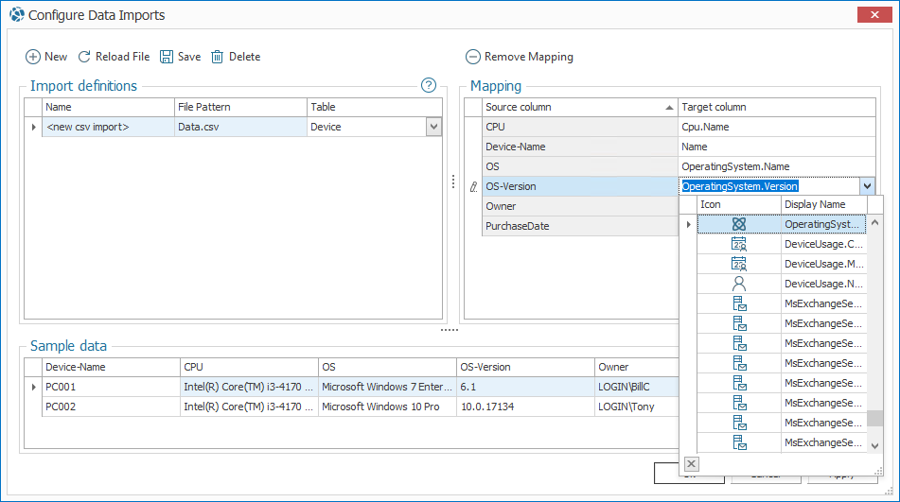Select the DeviceUsage.N... display name entry
Screen dimensions: 900x502
[x=823, y=284]
